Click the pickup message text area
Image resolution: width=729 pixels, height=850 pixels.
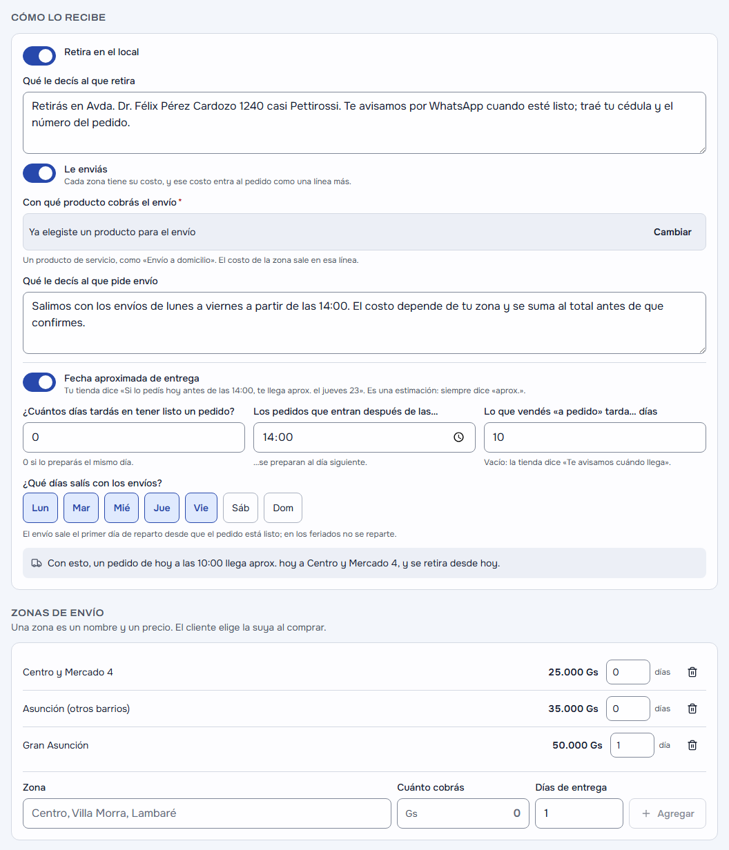pyautogui.click(x=364, y=123)
